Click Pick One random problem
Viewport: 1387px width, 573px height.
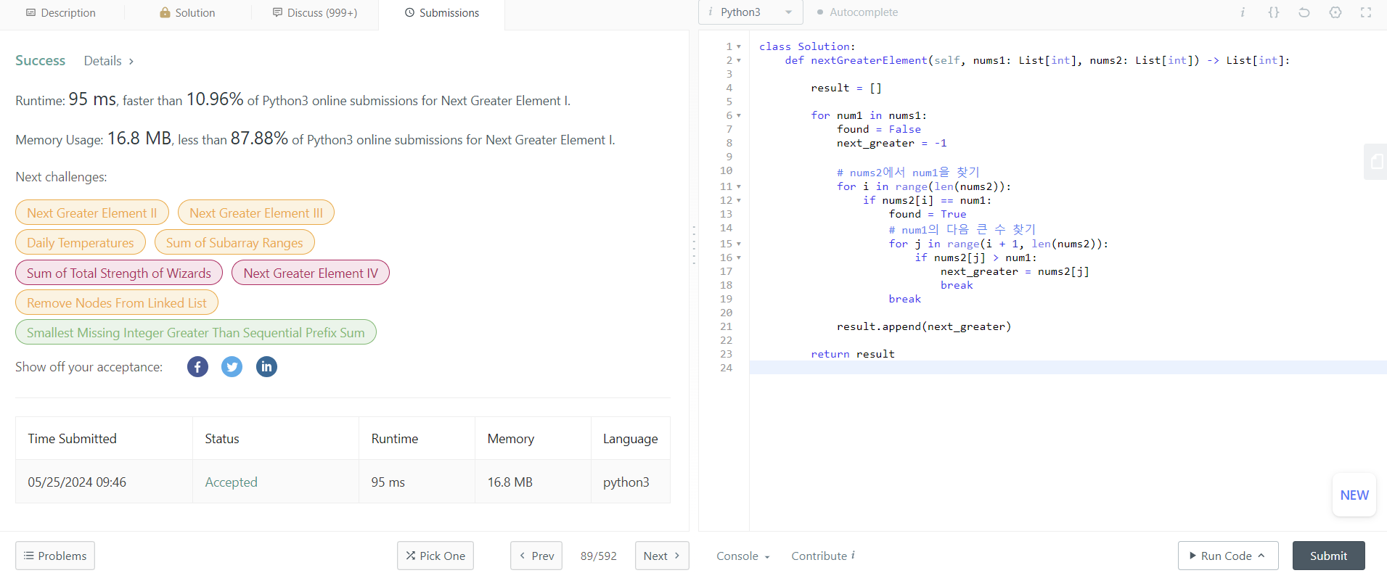tap(435, 556)
